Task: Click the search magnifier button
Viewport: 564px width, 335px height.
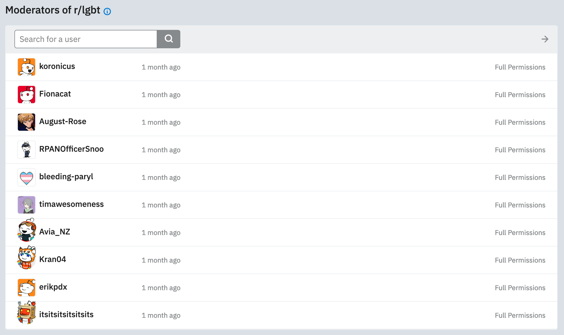Action: pyautogui.click(x=169, y=39)
